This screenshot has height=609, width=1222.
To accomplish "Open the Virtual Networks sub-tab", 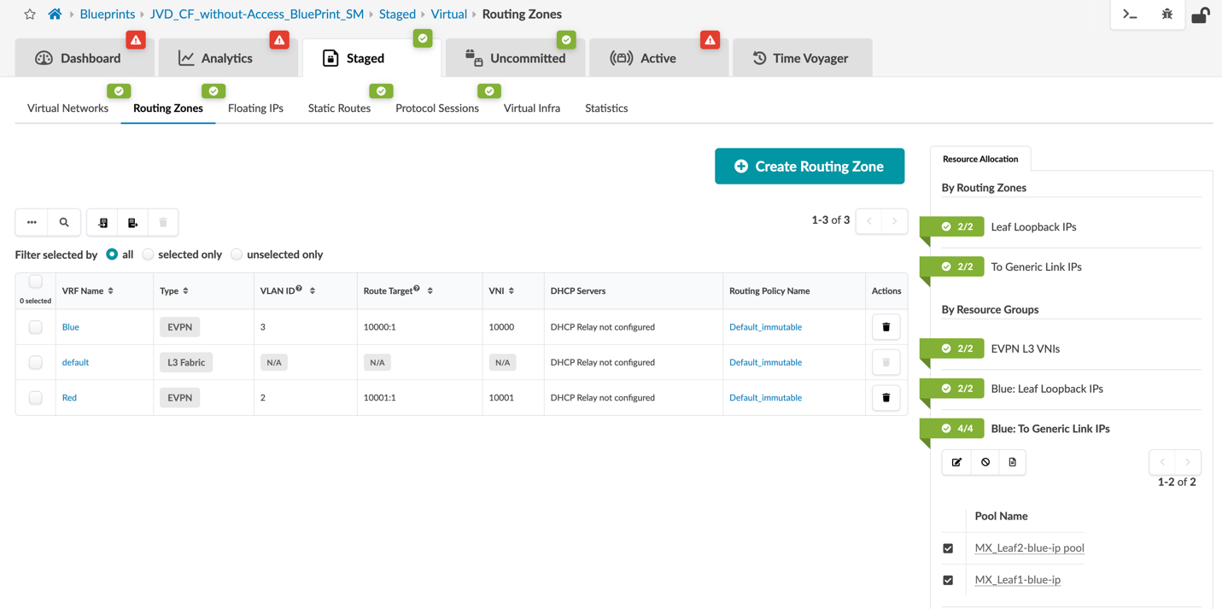I will click(67, 108).
